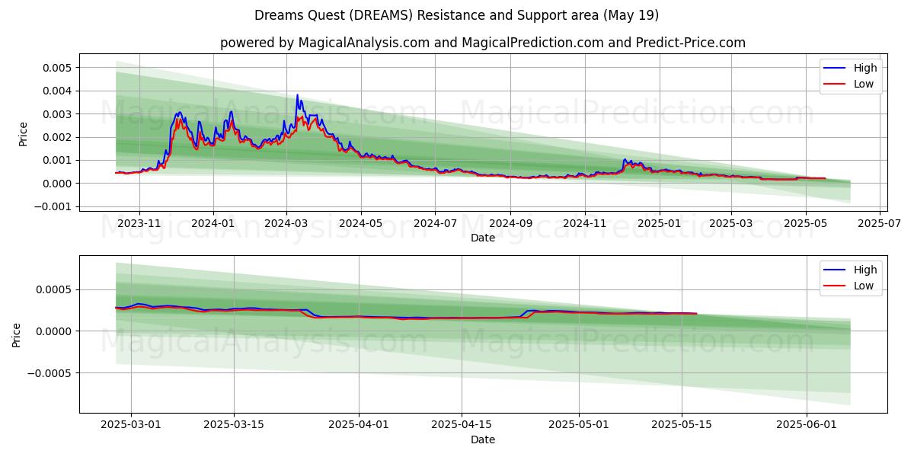This screenshot has height=457, width=914.
Task: Click the '2024-09' x-axis label
Action: [510, 223]
